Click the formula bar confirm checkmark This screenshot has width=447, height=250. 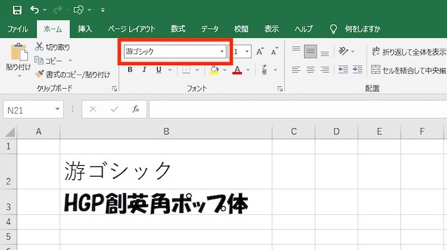[x=114, y=109]
